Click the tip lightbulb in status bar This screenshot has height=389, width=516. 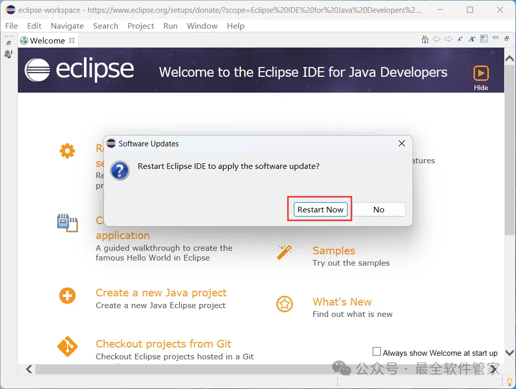(x=509, y=382)
